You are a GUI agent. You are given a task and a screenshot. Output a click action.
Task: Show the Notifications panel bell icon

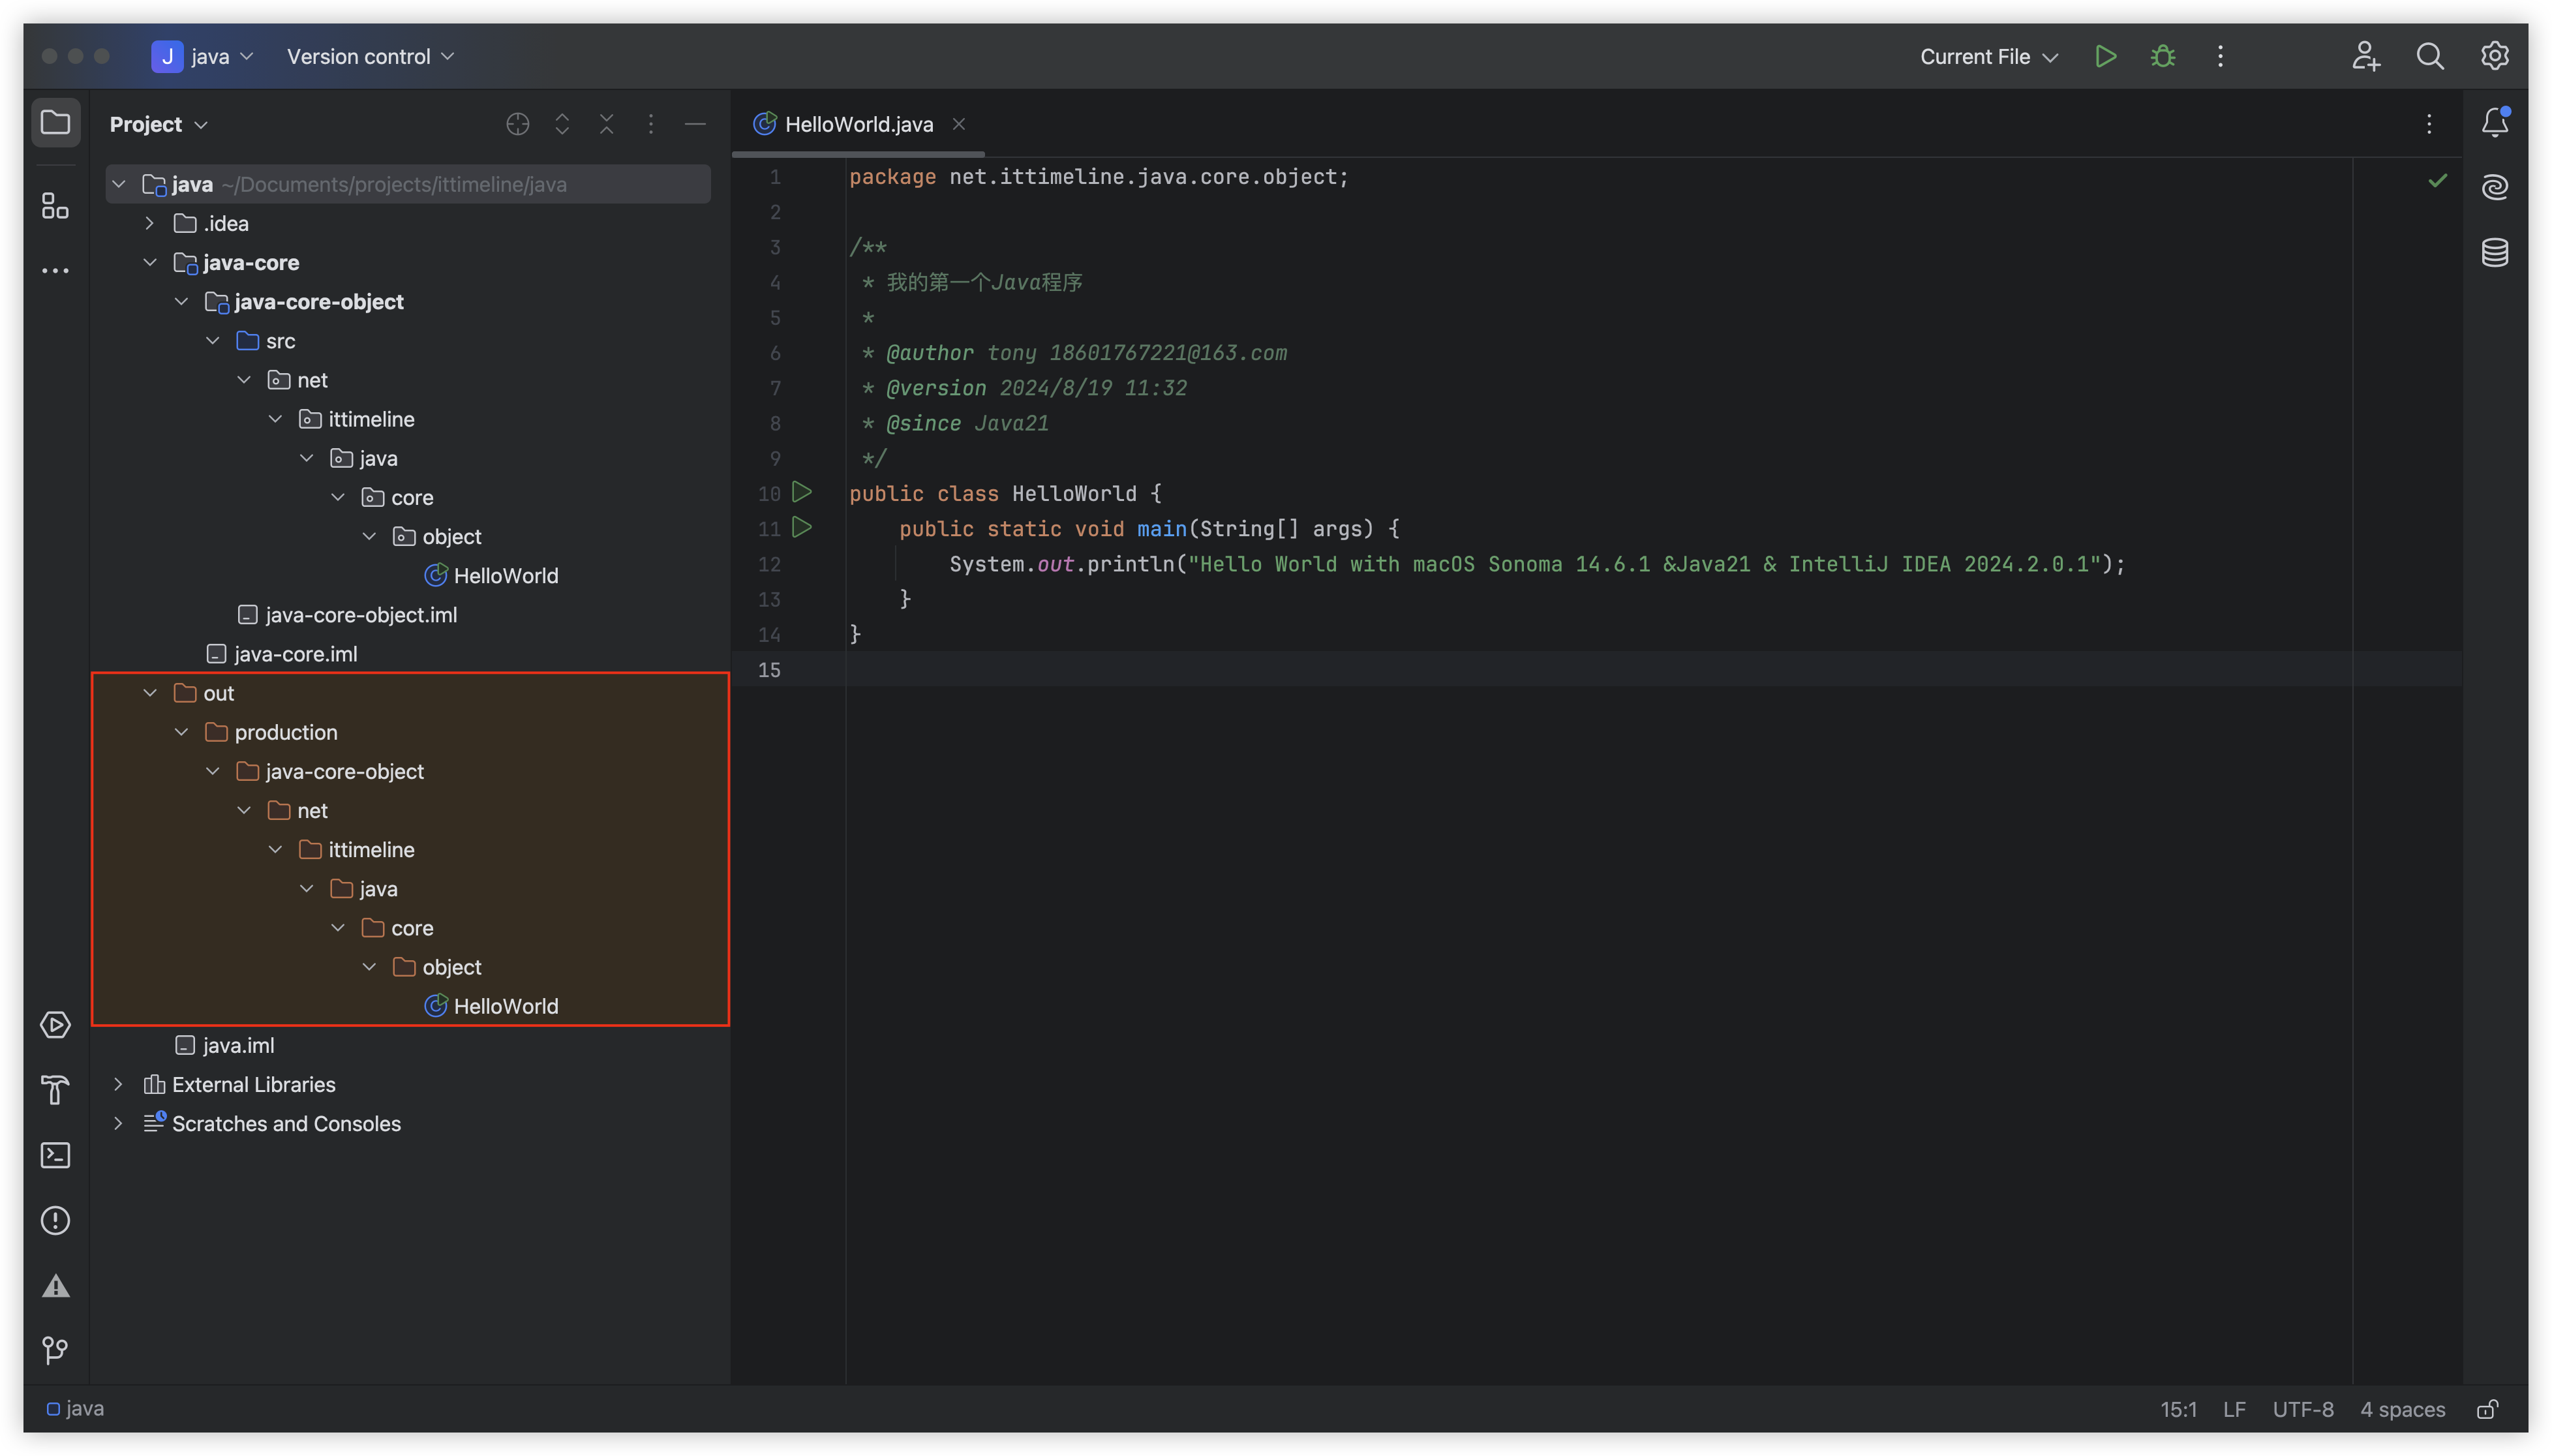click(2494, 123)
